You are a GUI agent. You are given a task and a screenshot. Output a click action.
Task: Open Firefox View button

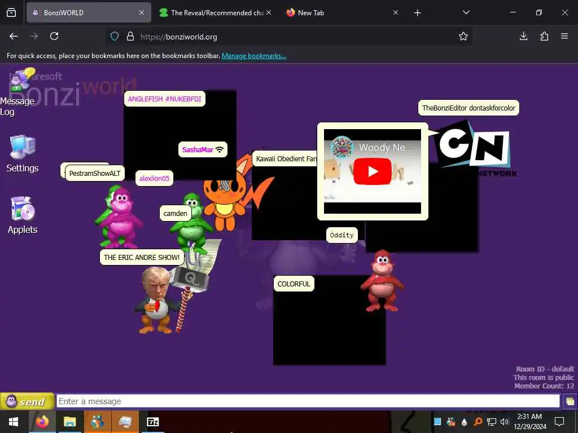coord(11,12)
